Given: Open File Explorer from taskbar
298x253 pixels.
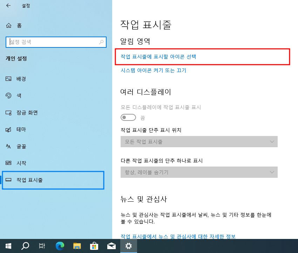Looking at the screenshot, I should point(77,246).
